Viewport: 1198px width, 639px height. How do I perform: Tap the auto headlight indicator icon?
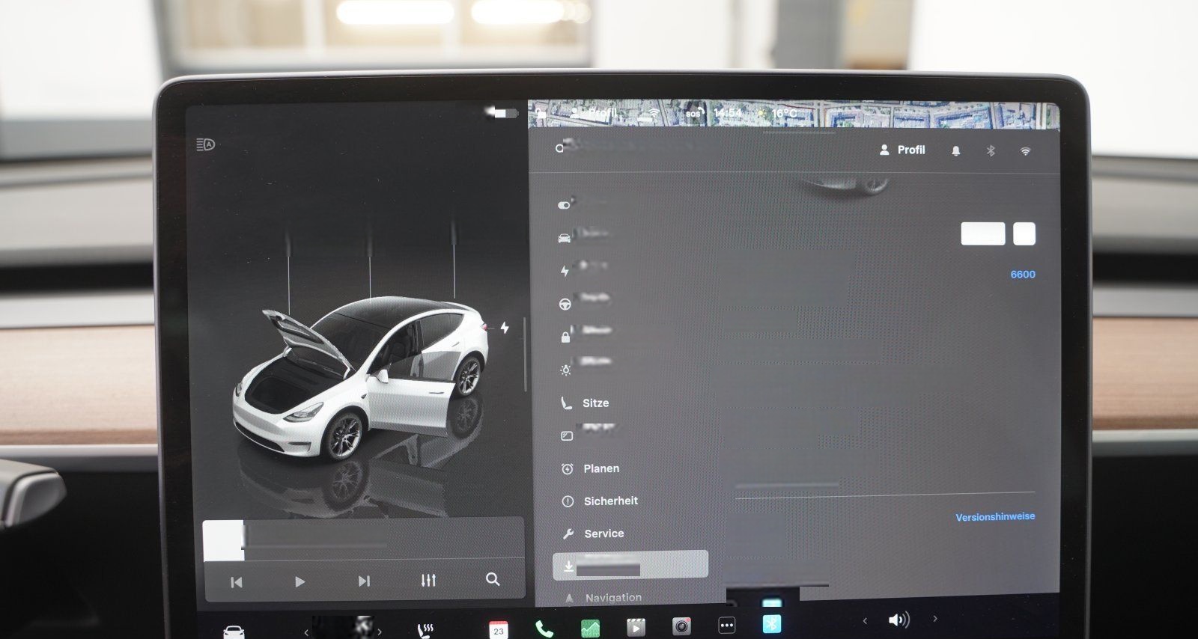[206, 144]
